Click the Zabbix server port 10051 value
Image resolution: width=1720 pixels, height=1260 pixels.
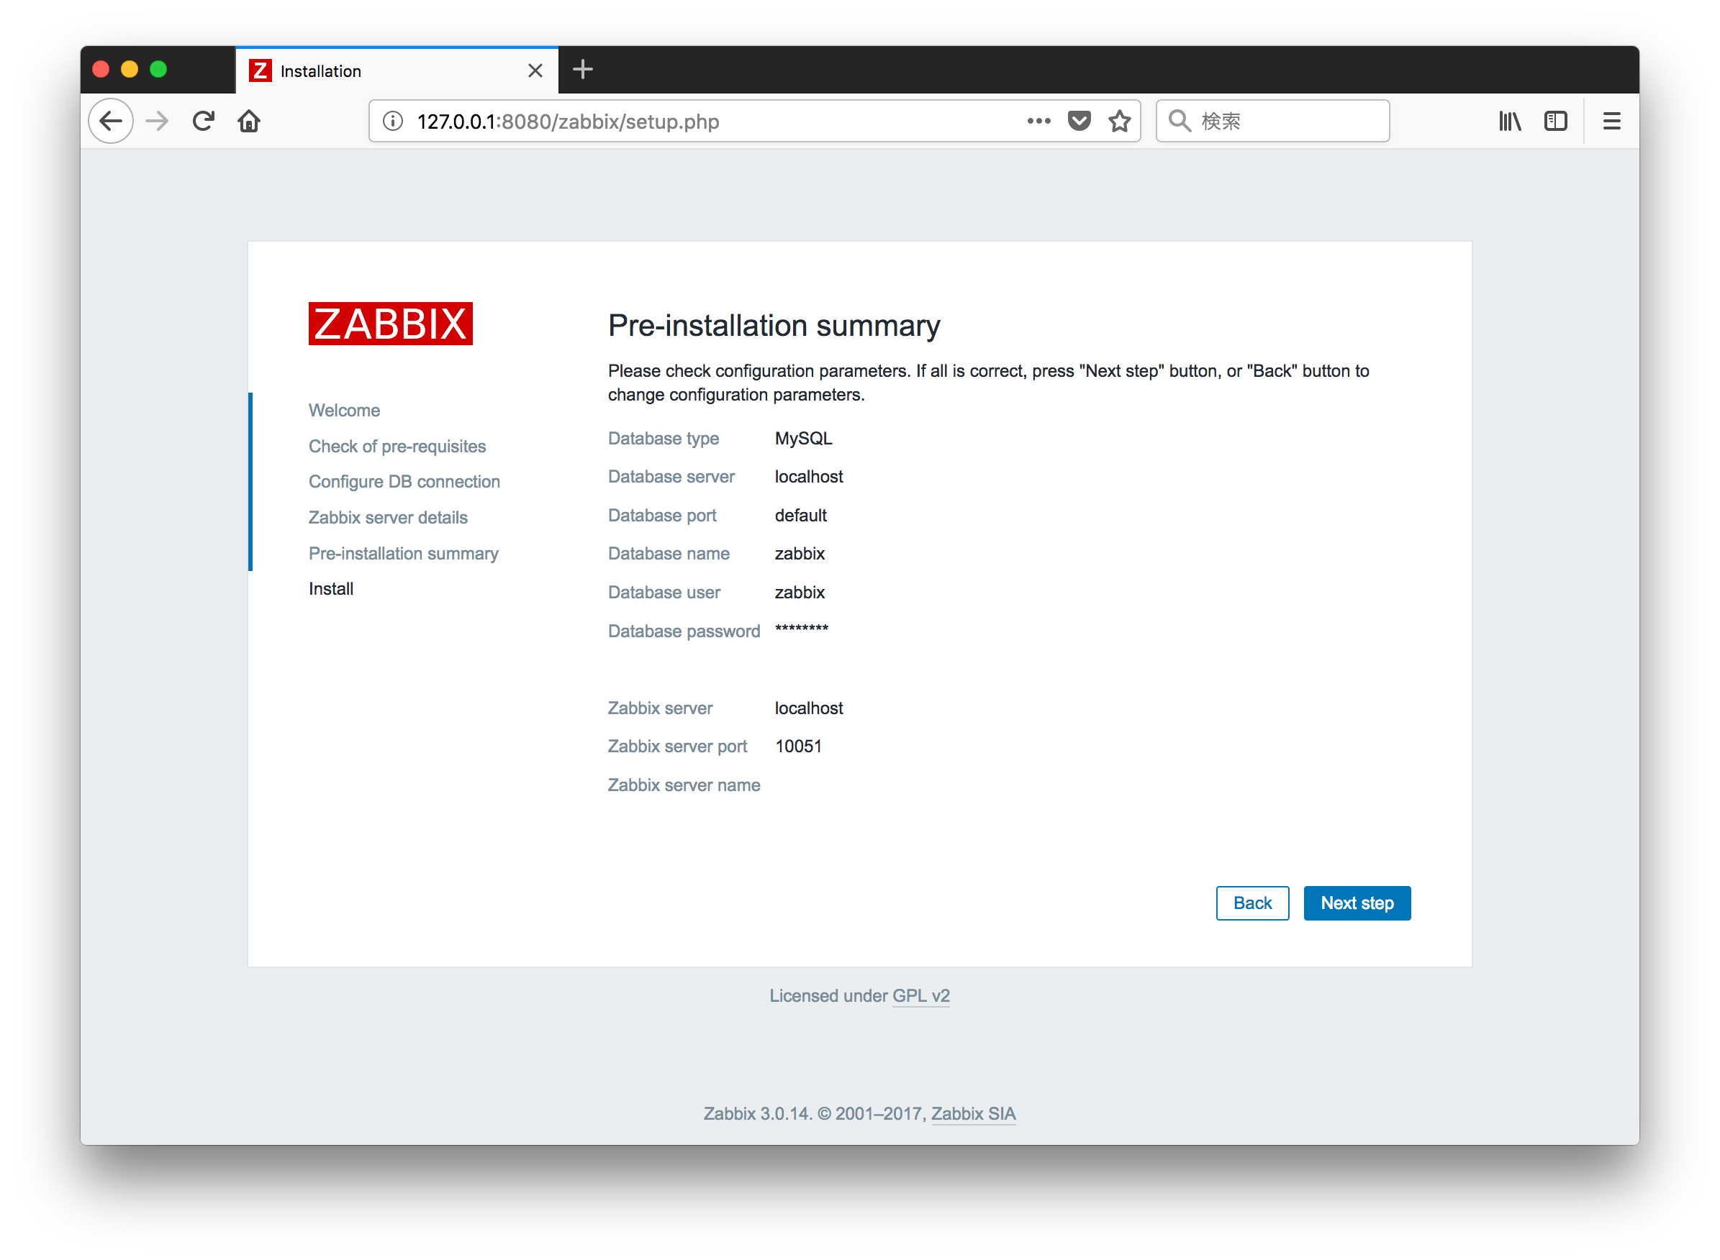pos(798,747)
